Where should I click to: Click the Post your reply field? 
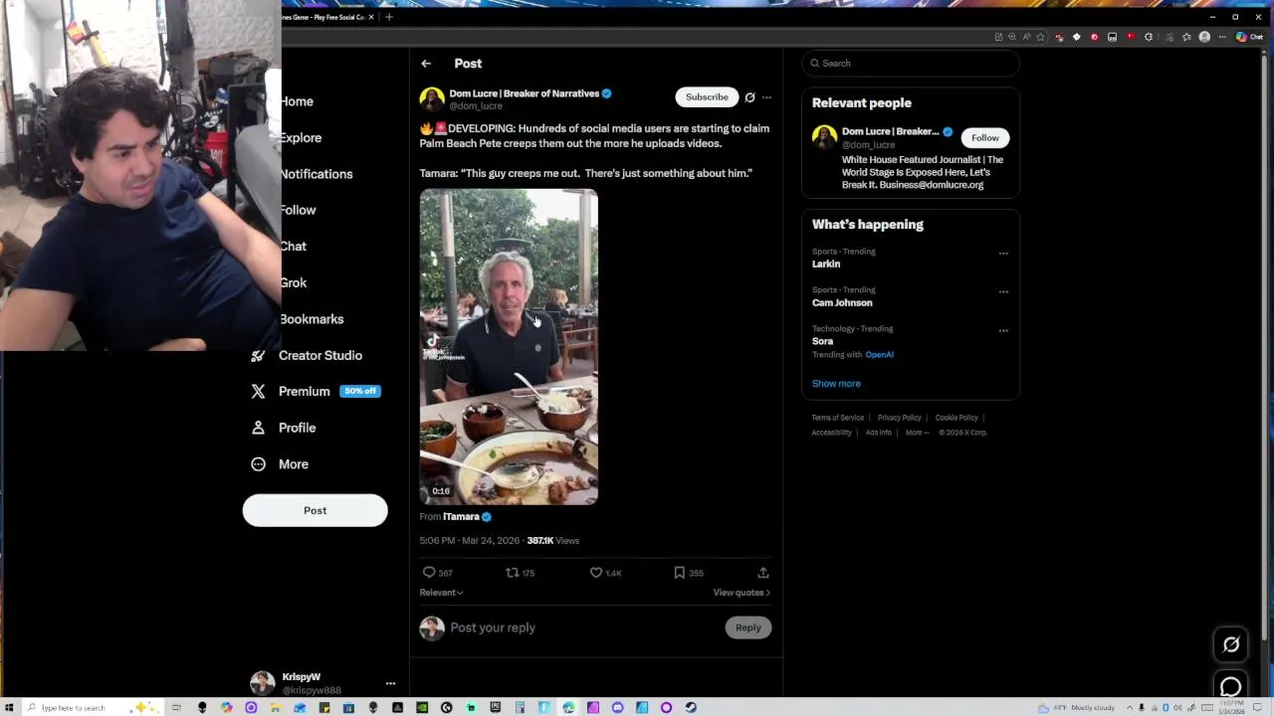(584, 627)
